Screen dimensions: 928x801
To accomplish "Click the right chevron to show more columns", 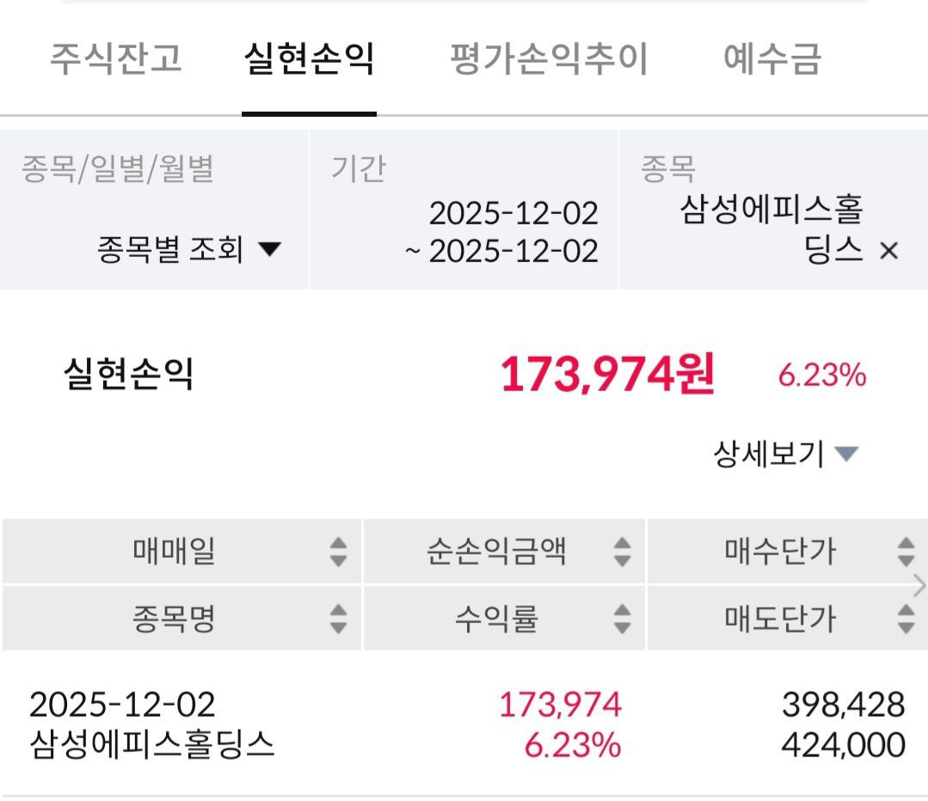I will [x=919, y=586].
